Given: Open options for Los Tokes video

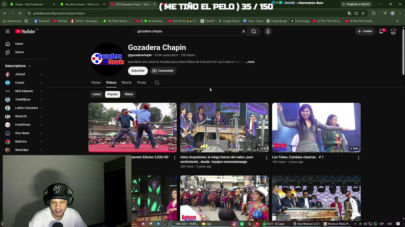Looking at the screenshot, I should coord(358,158).
